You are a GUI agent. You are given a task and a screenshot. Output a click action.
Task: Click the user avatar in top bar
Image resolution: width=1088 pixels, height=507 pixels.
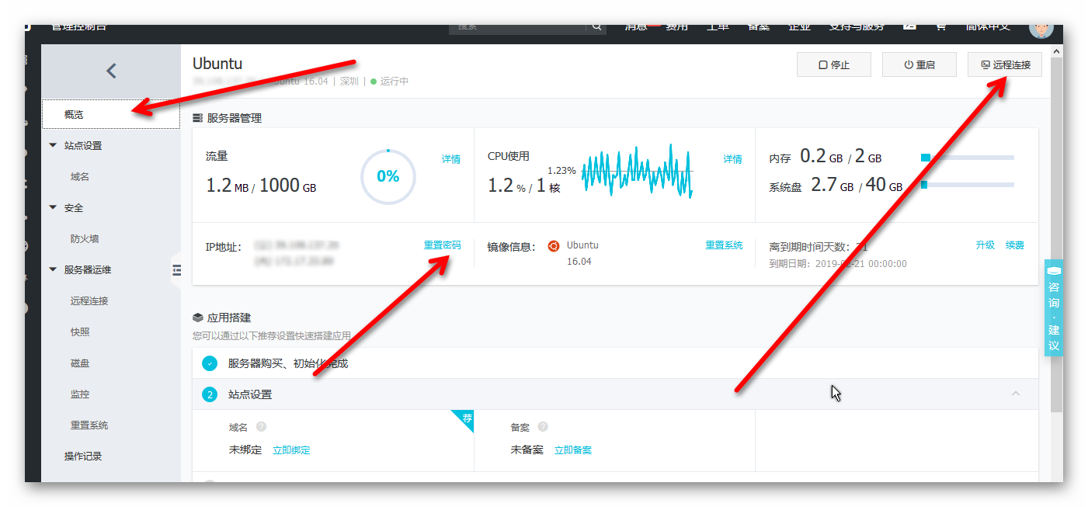point(1041,28)
